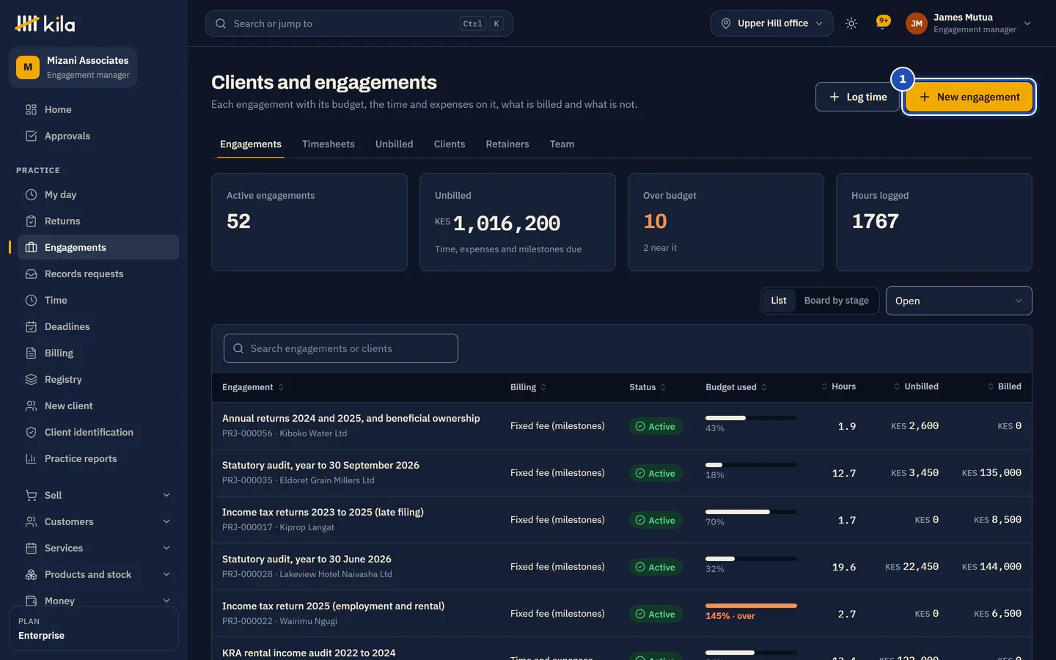Focus the Search engagements or clients field

click(341, 348)
